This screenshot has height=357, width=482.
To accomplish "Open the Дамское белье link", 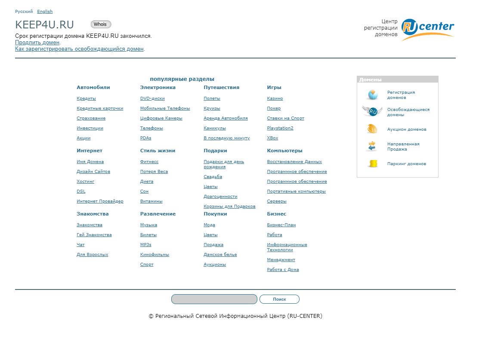I will click(220, 254).
